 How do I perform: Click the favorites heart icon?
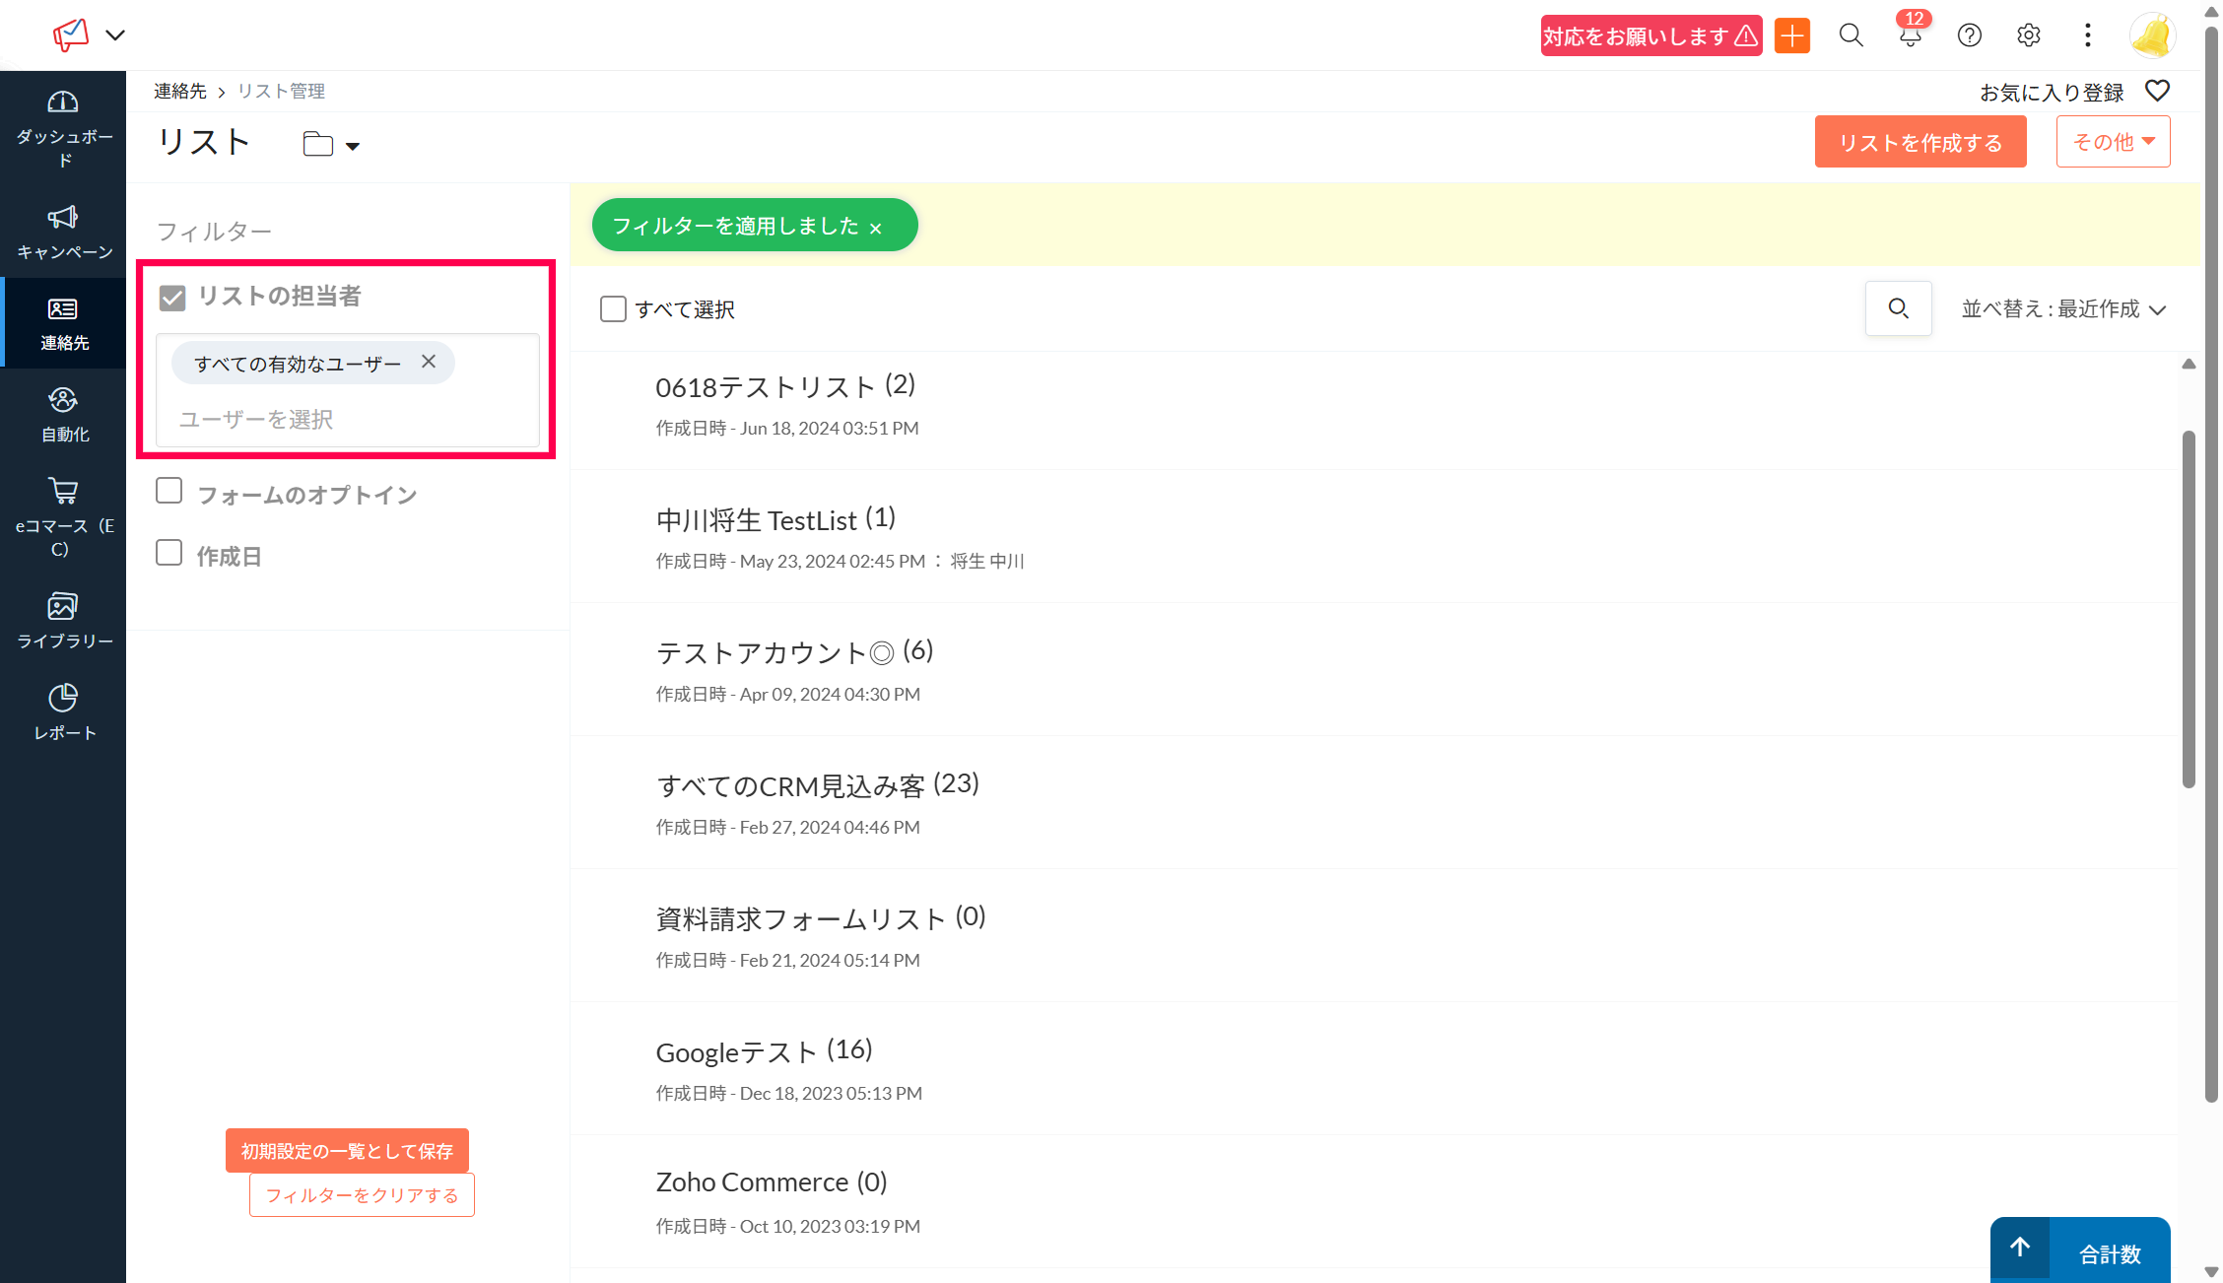2157,91
